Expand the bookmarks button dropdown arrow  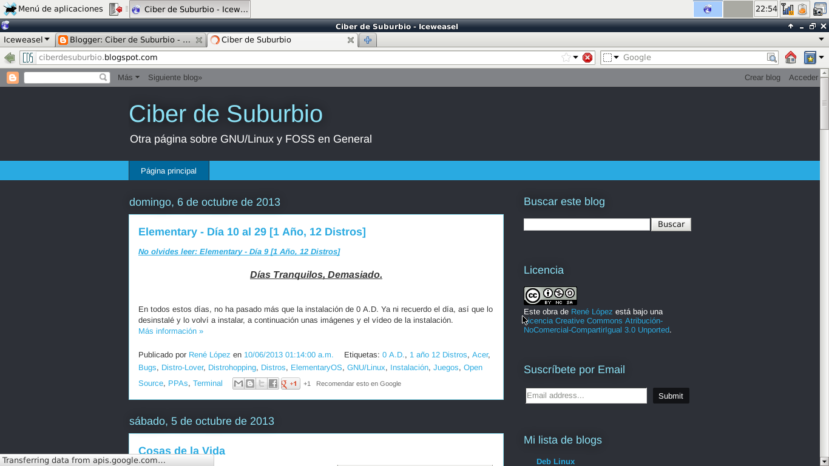(821, 58)
